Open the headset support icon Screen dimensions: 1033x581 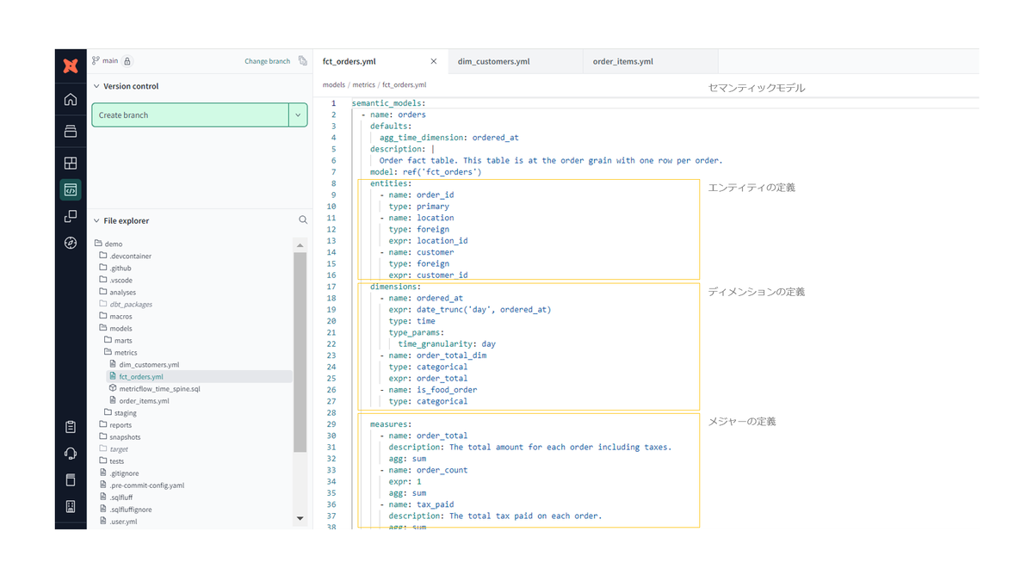click(71, 454)
